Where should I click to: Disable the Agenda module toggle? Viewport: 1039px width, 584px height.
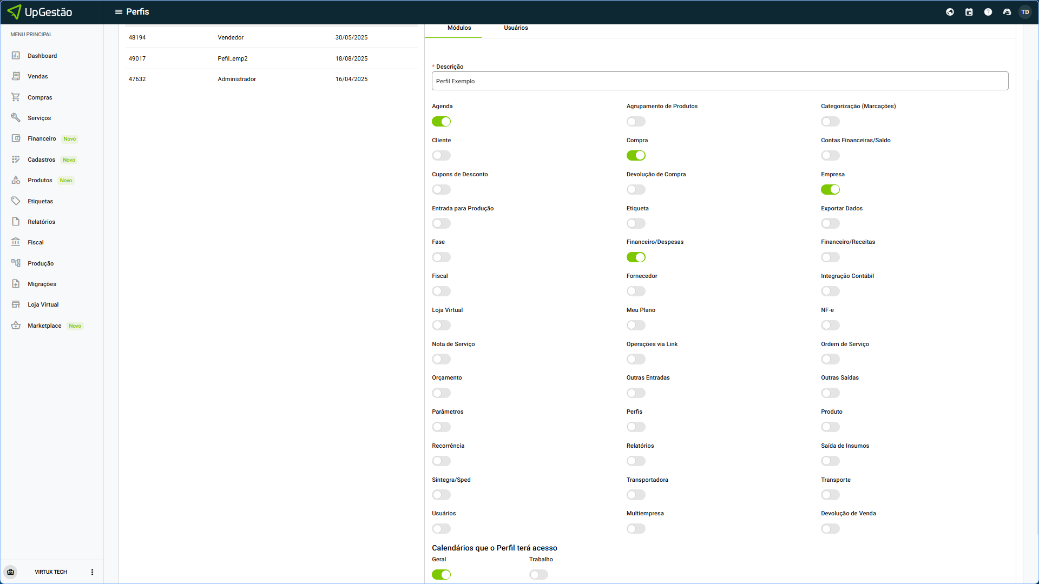click(x=441, y=122)
